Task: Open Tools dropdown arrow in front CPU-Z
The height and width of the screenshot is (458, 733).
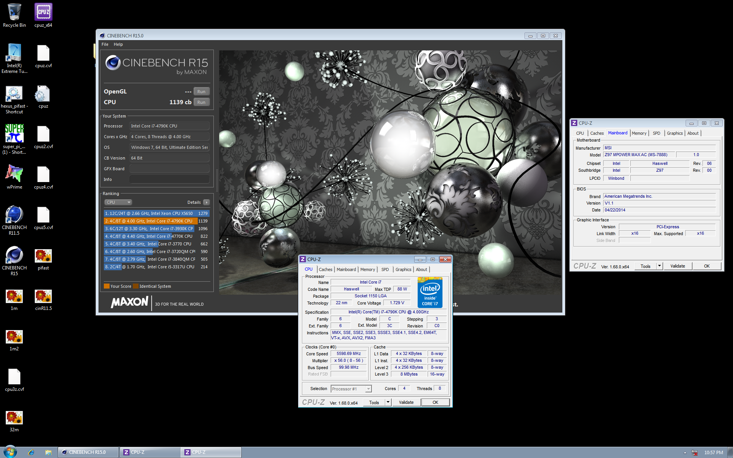Action: [x=388, y=402]
